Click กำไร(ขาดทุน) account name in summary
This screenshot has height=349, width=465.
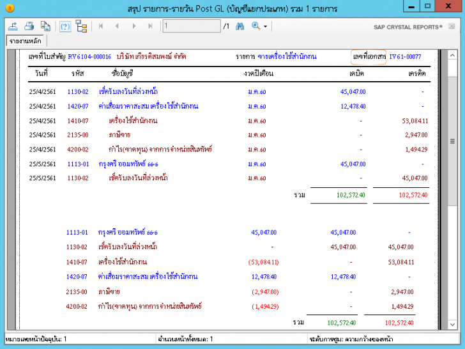pyautogui.click(x=149, y=306)
